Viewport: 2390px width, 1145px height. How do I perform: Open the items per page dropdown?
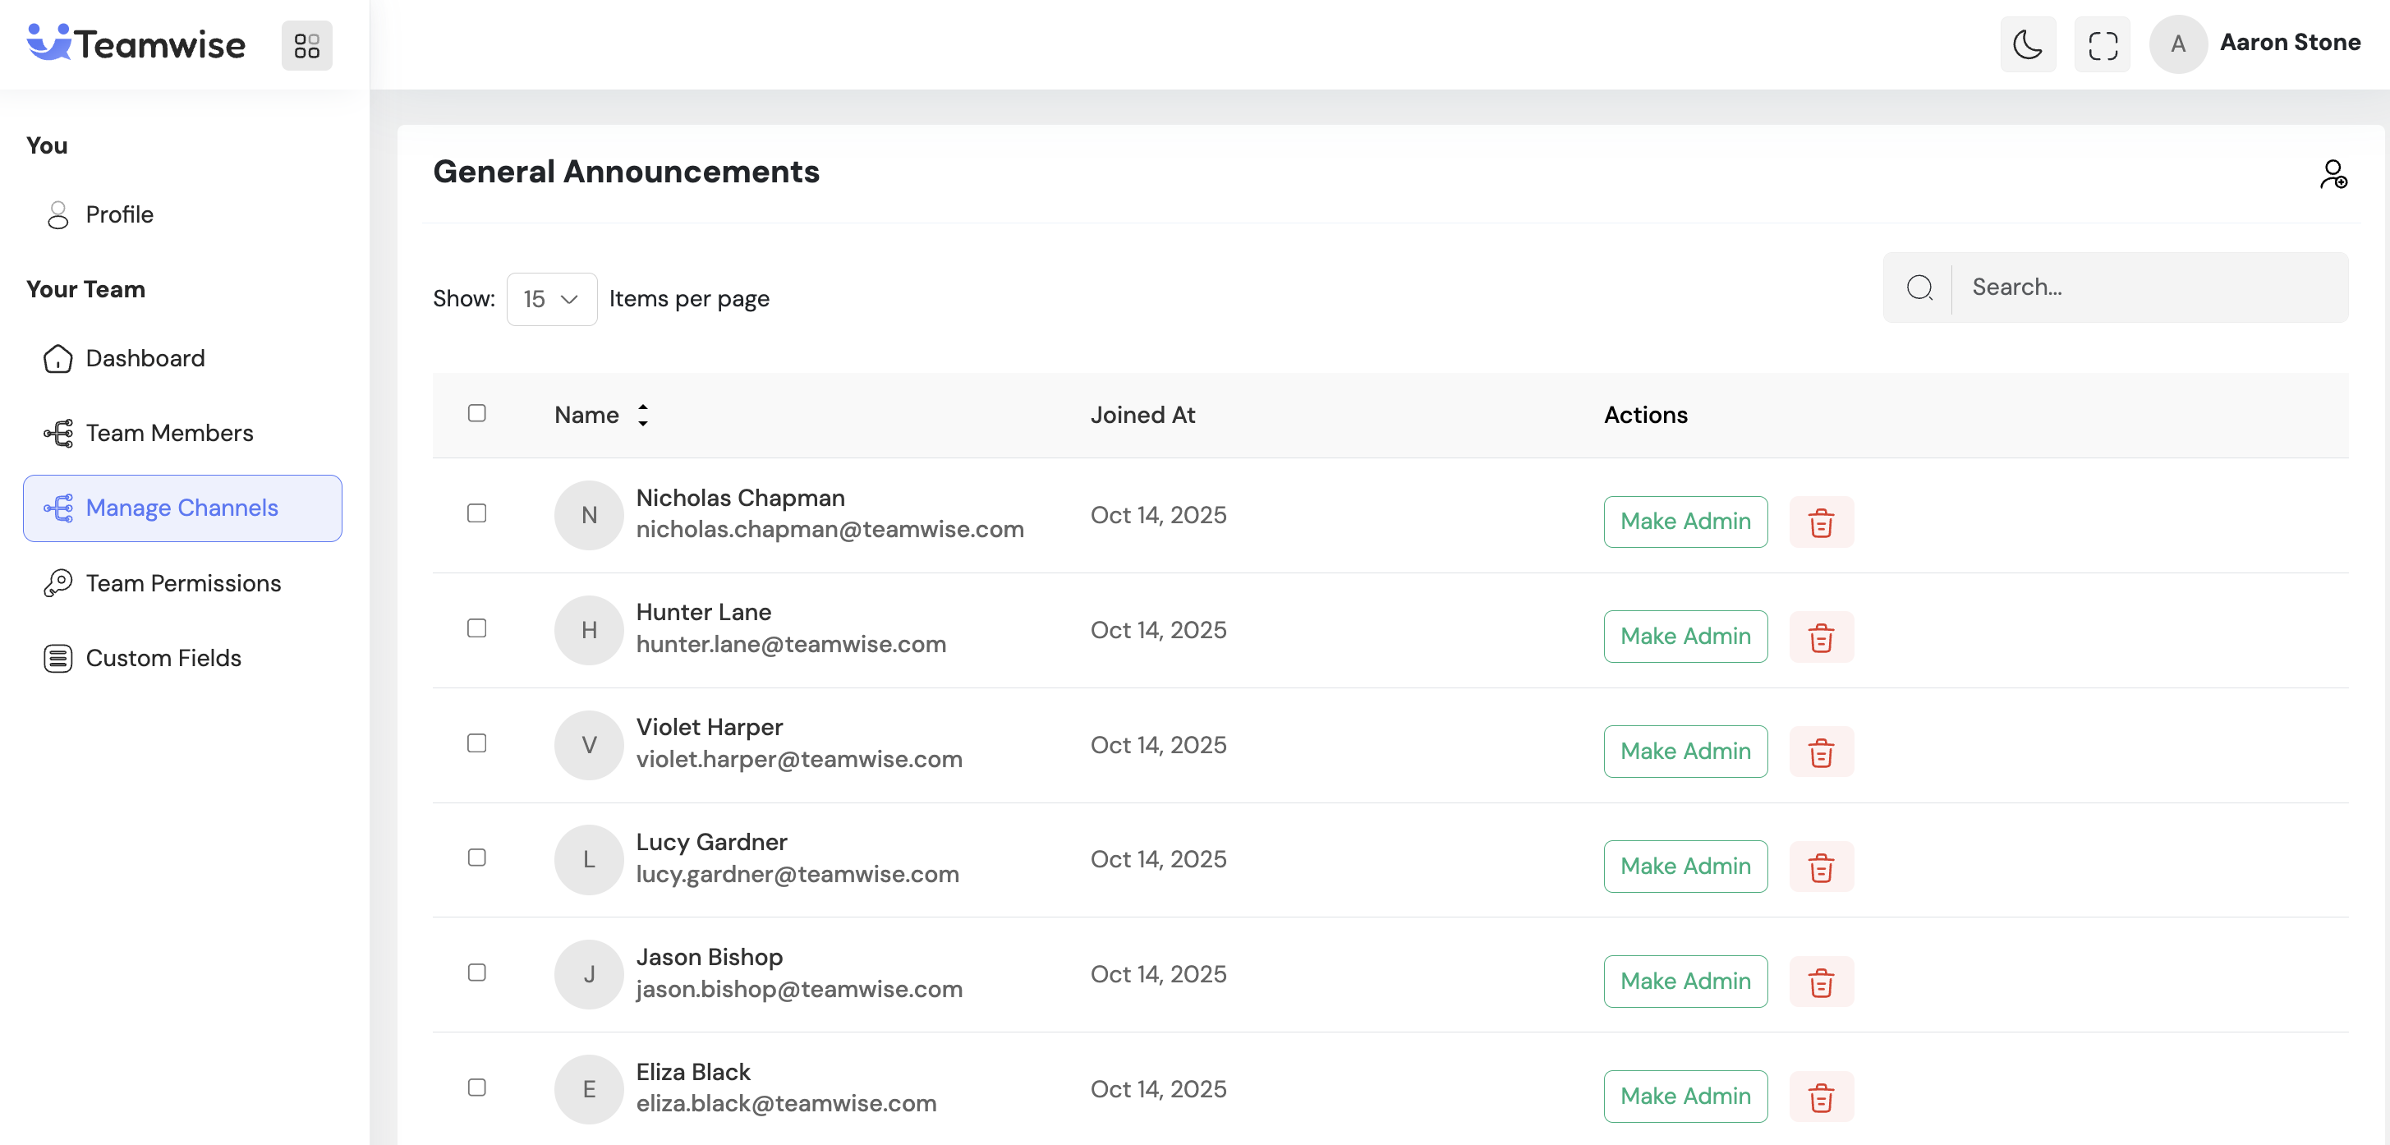click(x=551, y=299)
